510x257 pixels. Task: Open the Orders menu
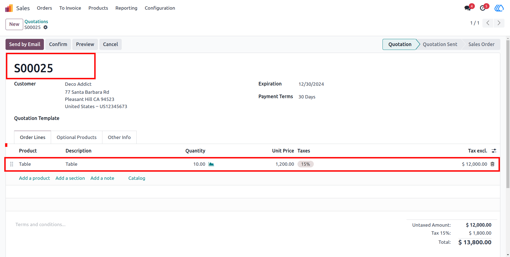point(44,8)
